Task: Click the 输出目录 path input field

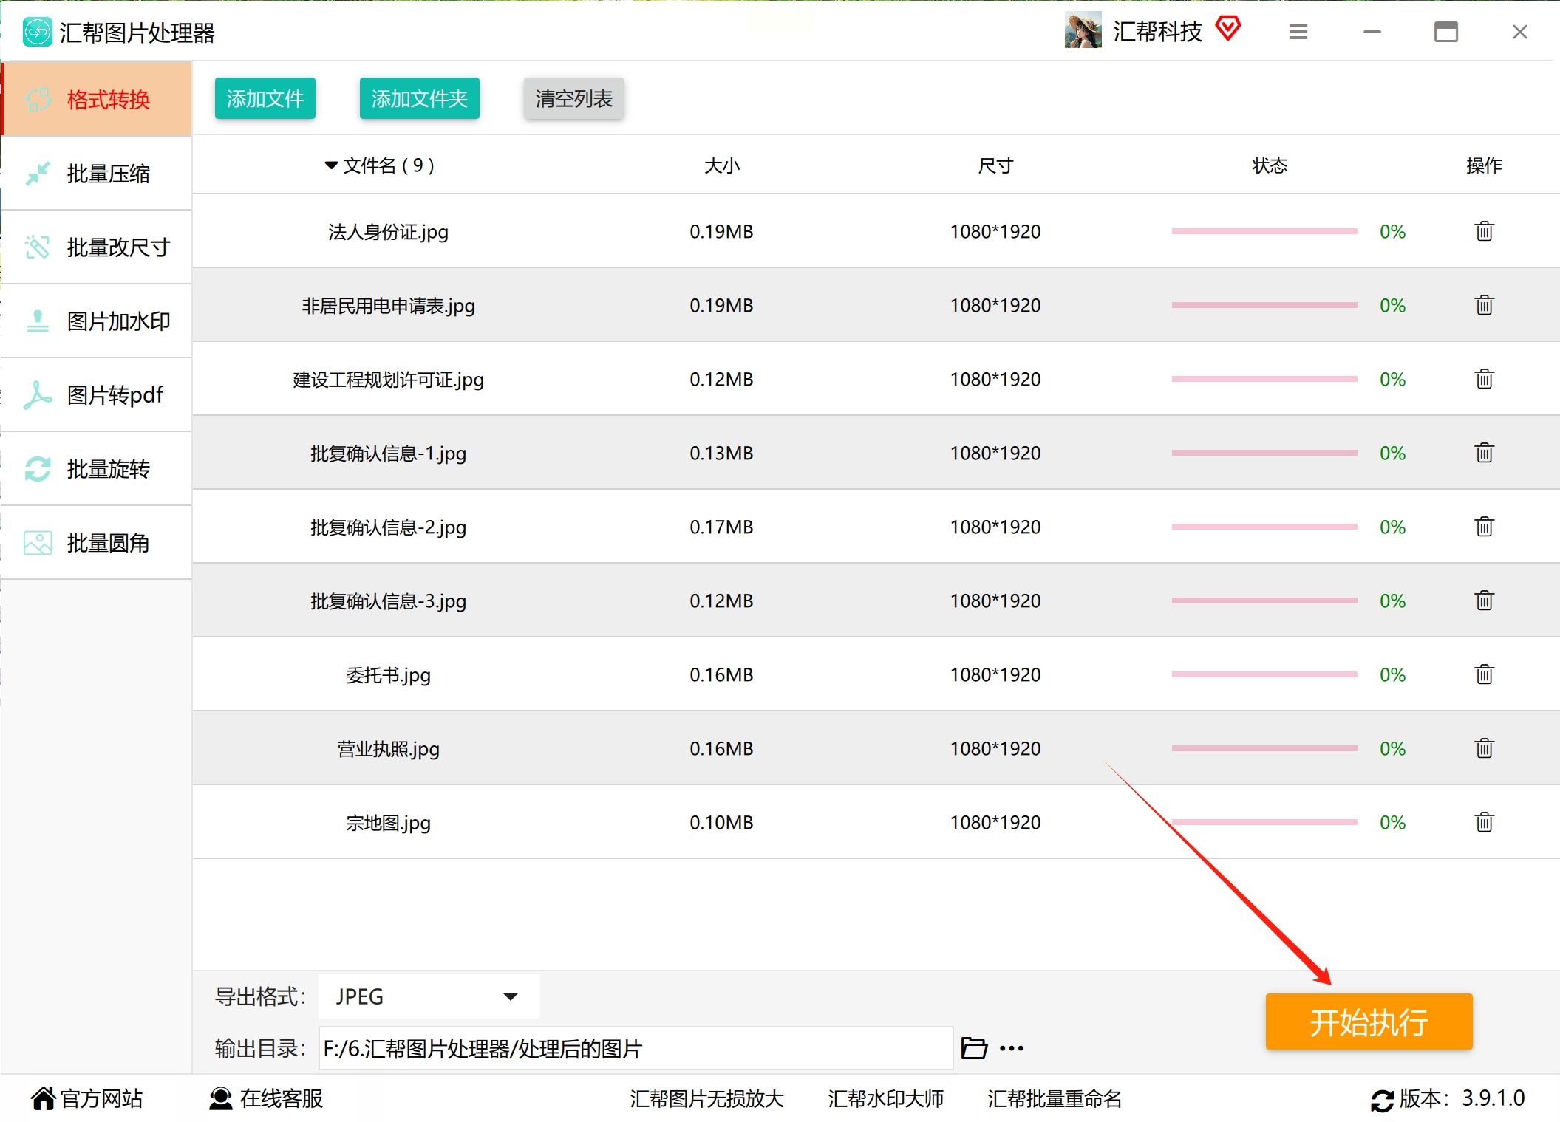Action: [x=636, y=1048]
